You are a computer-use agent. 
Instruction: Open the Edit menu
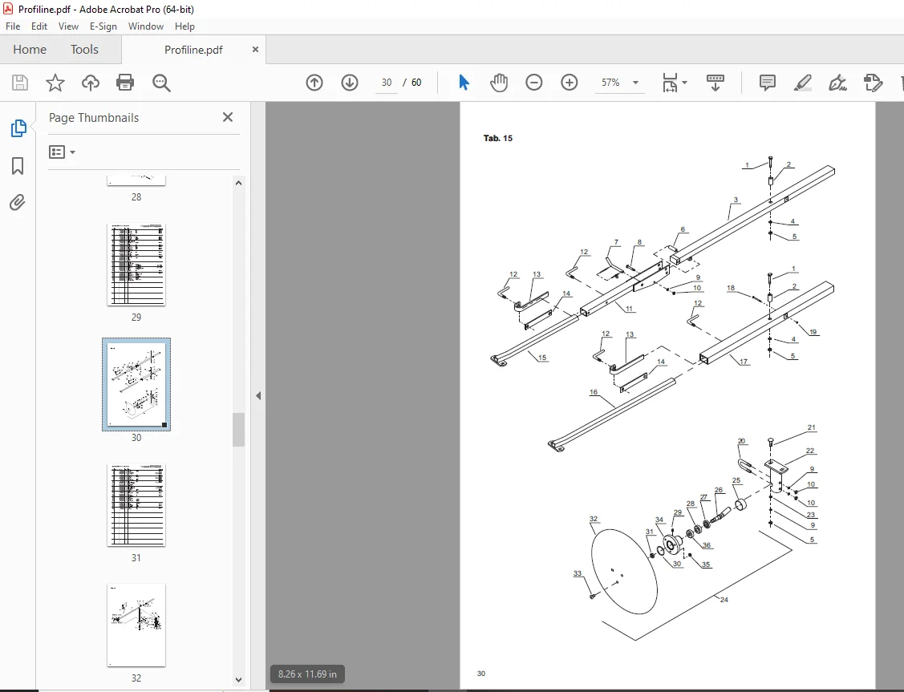(39, 26)
